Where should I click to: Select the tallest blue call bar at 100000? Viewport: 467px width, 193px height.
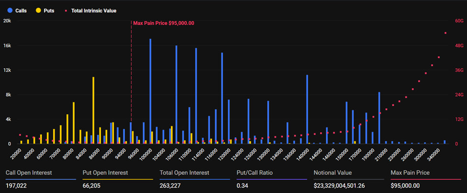150,91
